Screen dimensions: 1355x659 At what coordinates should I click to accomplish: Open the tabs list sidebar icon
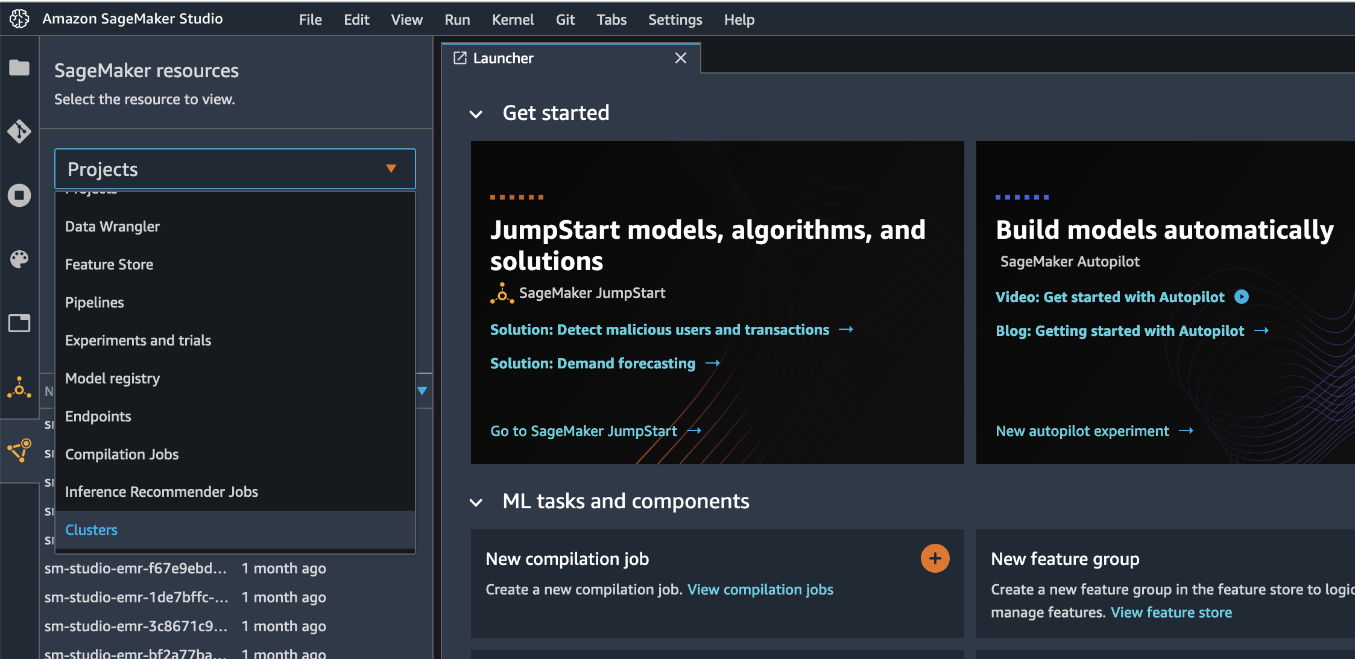pos(19,323)
